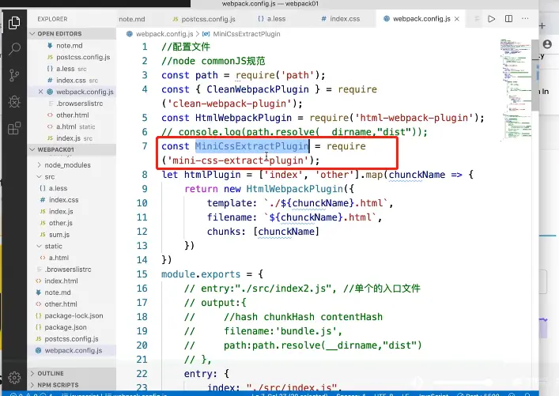The image size is (559, 396).
Task: Switch to the note.md tab
Action: (132, 19)
